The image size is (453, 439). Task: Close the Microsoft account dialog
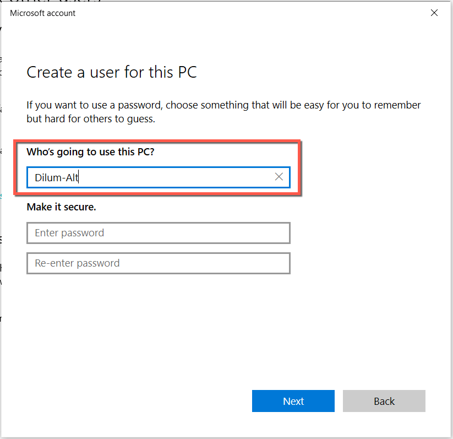[x=434, y=13]
